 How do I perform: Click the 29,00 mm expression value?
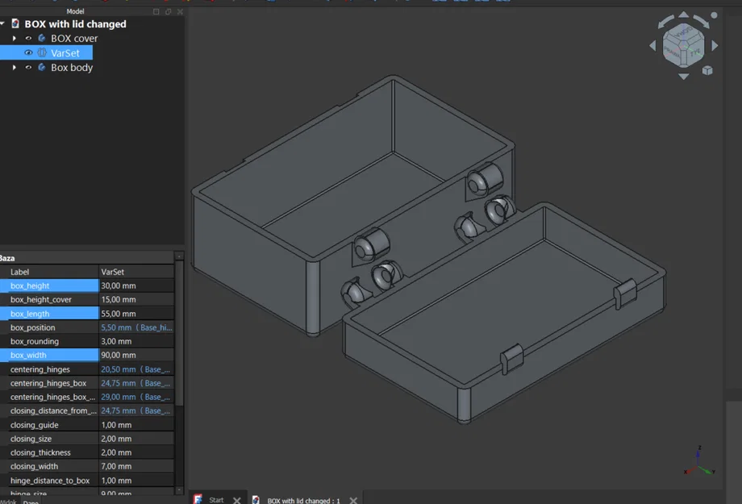(137, 397)
